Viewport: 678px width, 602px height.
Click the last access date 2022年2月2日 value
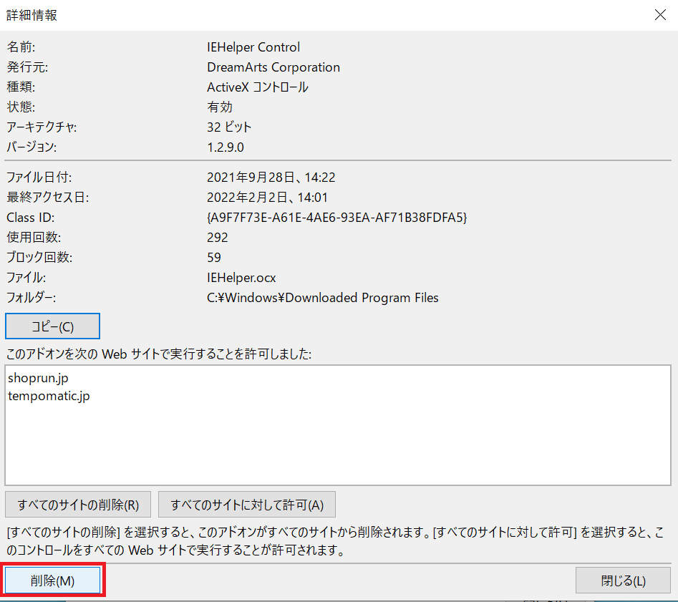(267, 198)
